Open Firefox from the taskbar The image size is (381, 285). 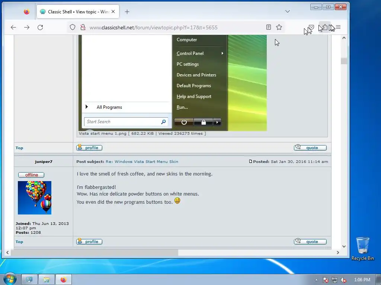point(64,280)
